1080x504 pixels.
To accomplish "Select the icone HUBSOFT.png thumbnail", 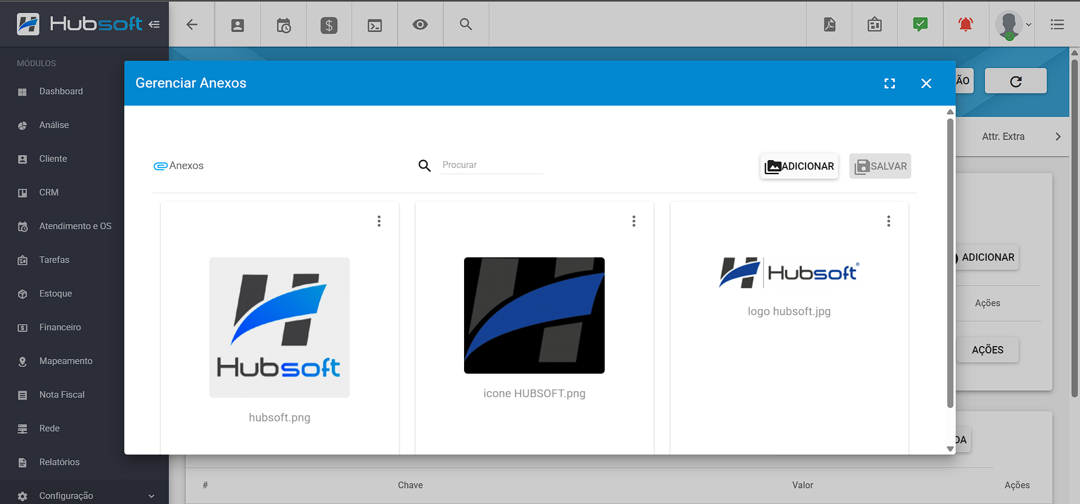I will tap(534, 315).
